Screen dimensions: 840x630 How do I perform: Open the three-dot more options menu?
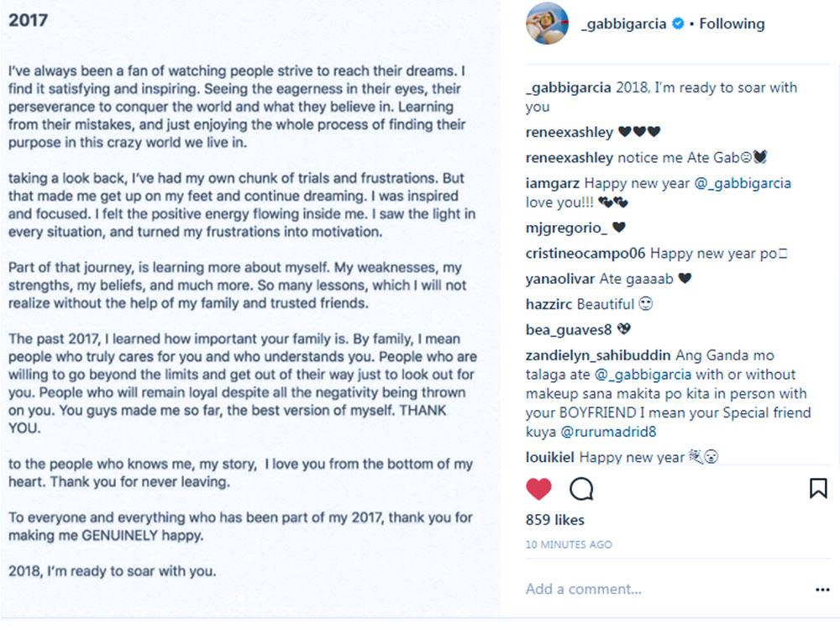(822, 590)
